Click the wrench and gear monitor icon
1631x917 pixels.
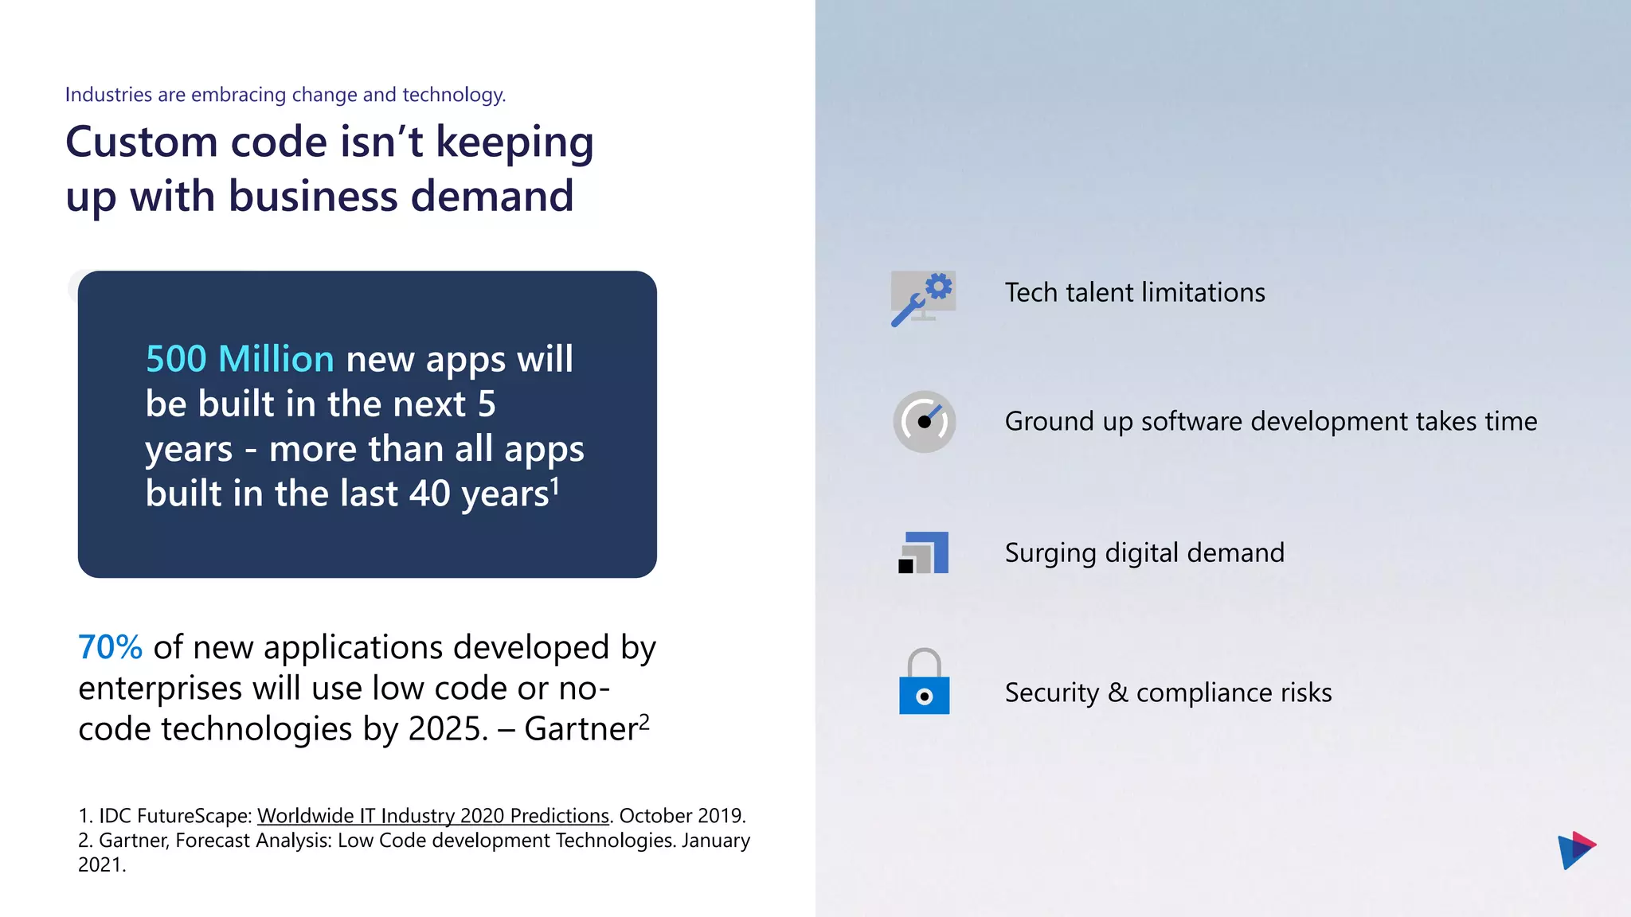point(923,298)
